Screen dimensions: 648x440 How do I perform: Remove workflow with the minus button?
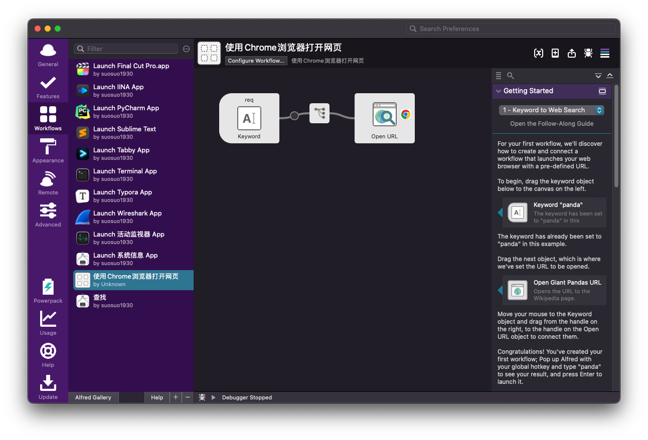[x=188, y=397]
